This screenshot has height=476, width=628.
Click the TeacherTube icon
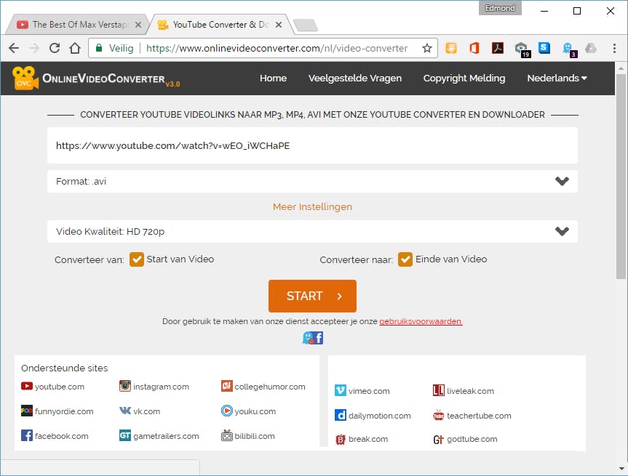439,415
